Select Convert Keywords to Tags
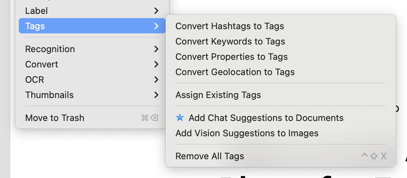The height and width of the screenshot is (178, 407). tap(230, 41)
